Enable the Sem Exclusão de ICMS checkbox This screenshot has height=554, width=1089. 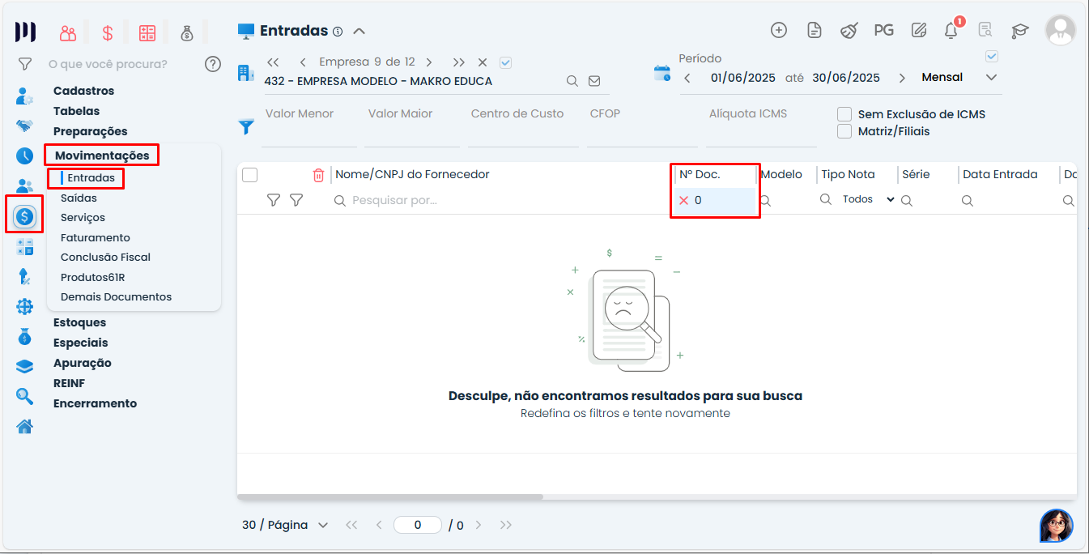click(x=844, y=114)
